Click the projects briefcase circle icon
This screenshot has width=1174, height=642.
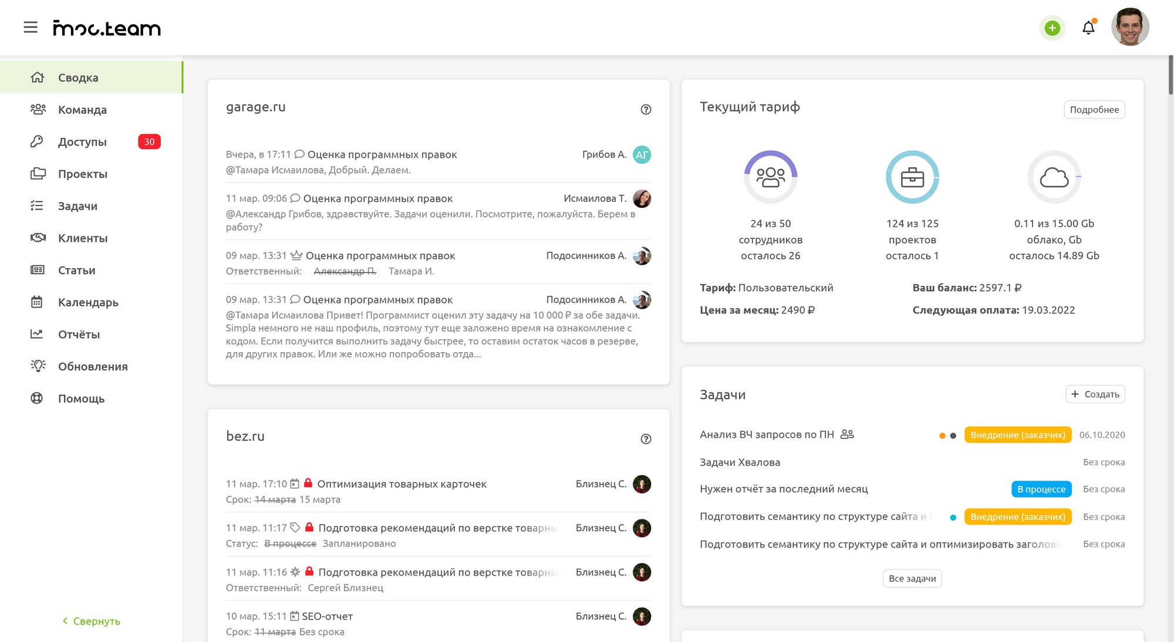(x=912, y=177)
